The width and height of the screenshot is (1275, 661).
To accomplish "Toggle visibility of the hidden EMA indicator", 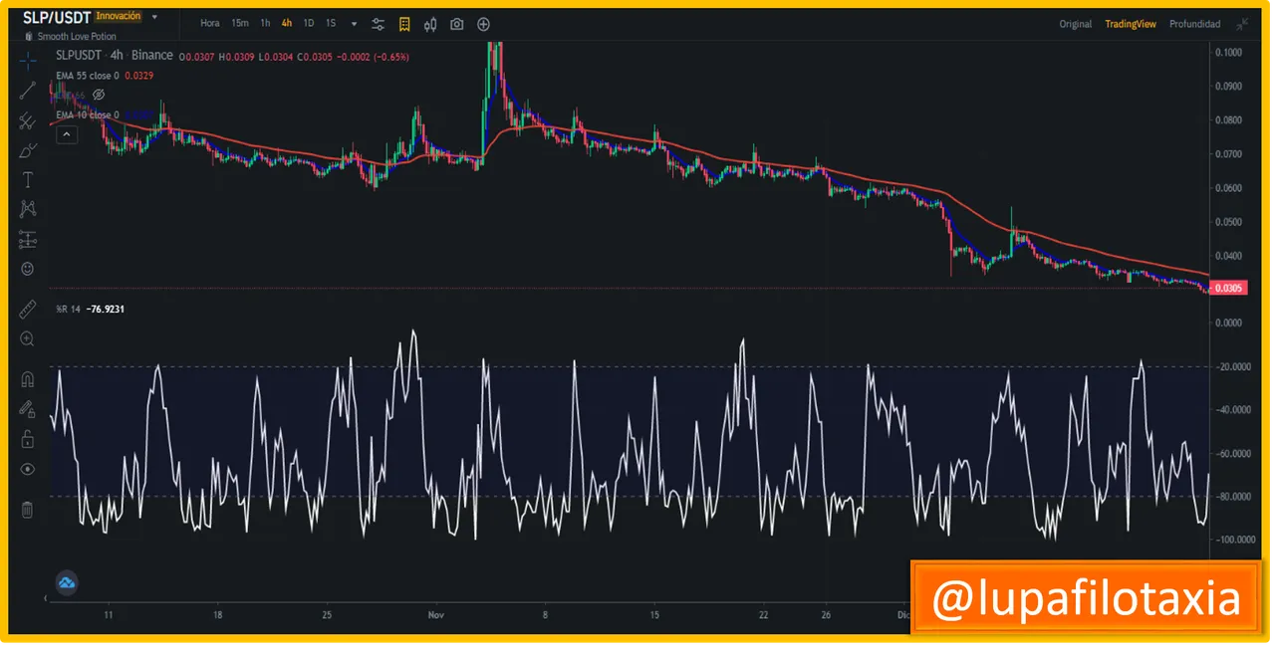I will click(x=99, y=95).
